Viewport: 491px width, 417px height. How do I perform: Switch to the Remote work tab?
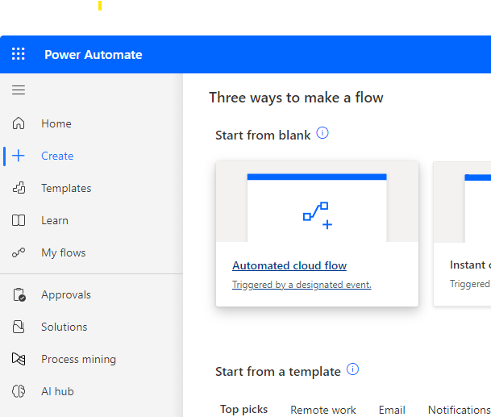(x=322, y=410)
